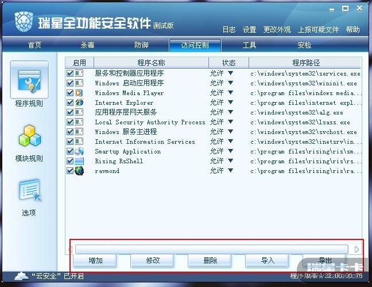Viewport: 372px width, 287px height.
Task: Click the Internet Explorer row icon
Action: point(79,103)
